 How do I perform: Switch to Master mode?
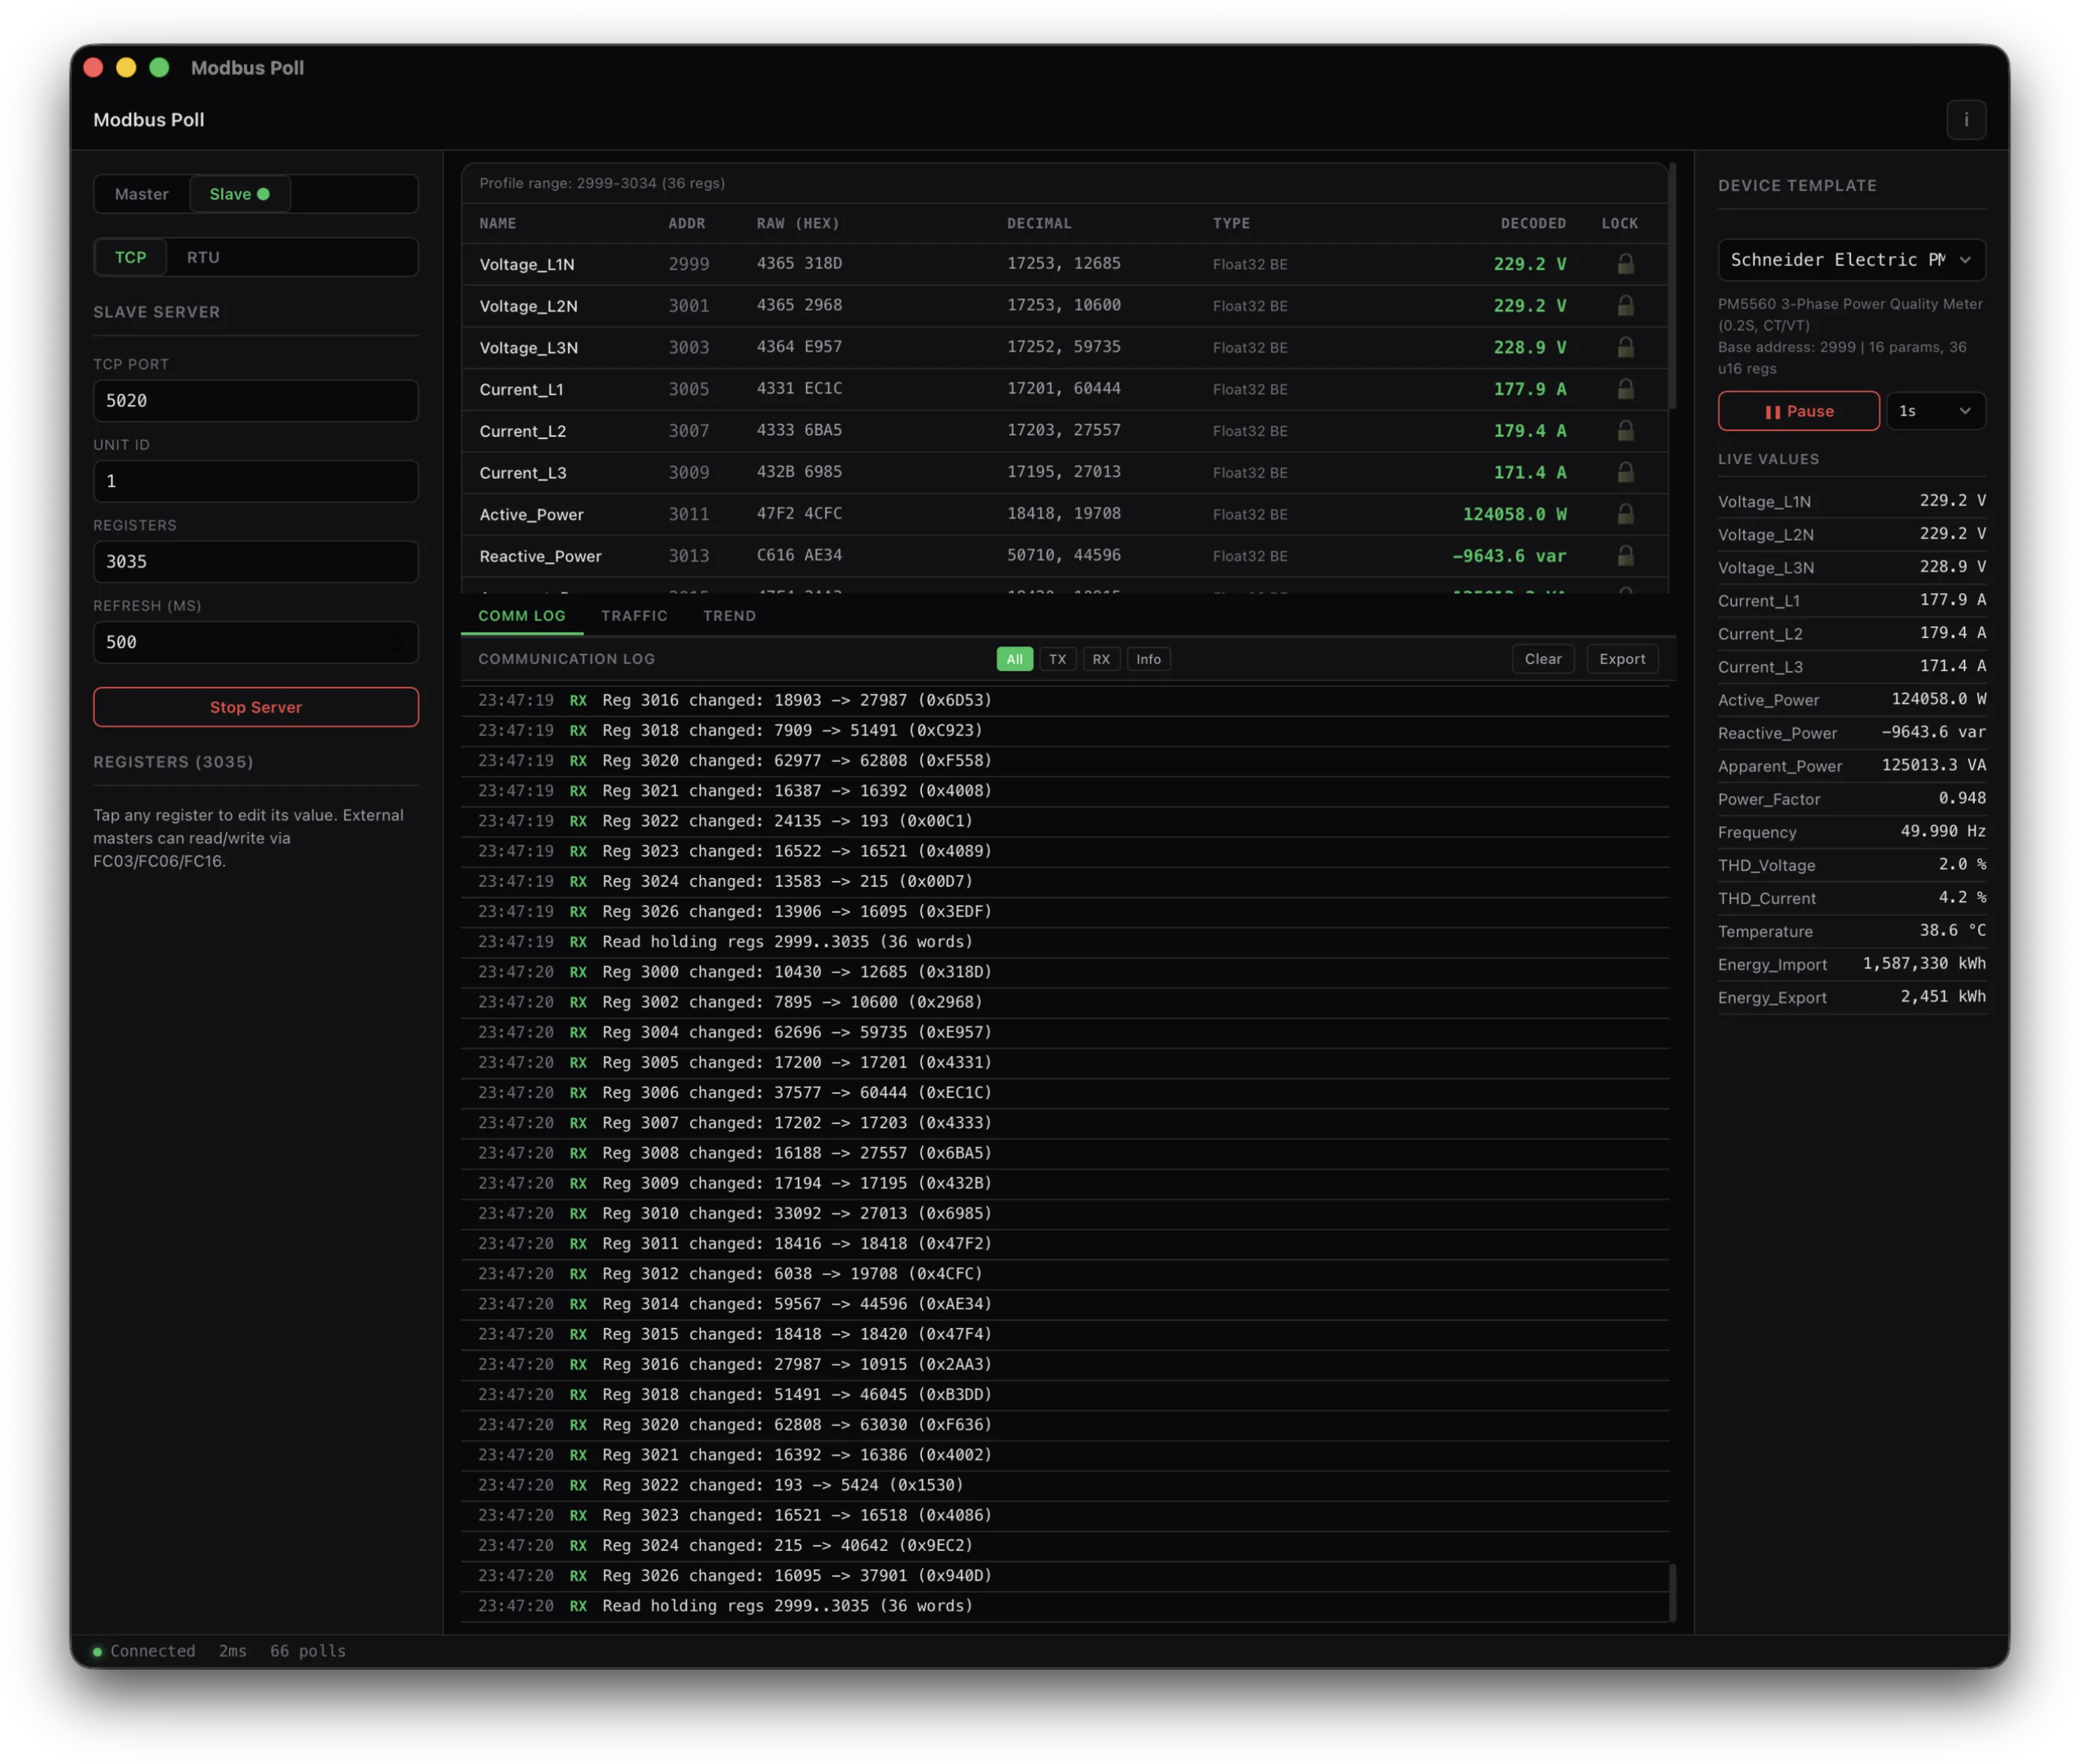point(142,194)
